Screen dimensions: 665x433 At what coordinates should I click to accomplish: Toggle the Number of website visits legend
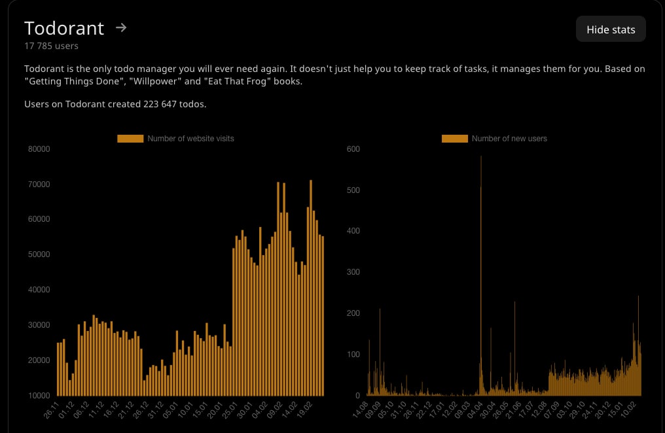(x=175, y=139)
